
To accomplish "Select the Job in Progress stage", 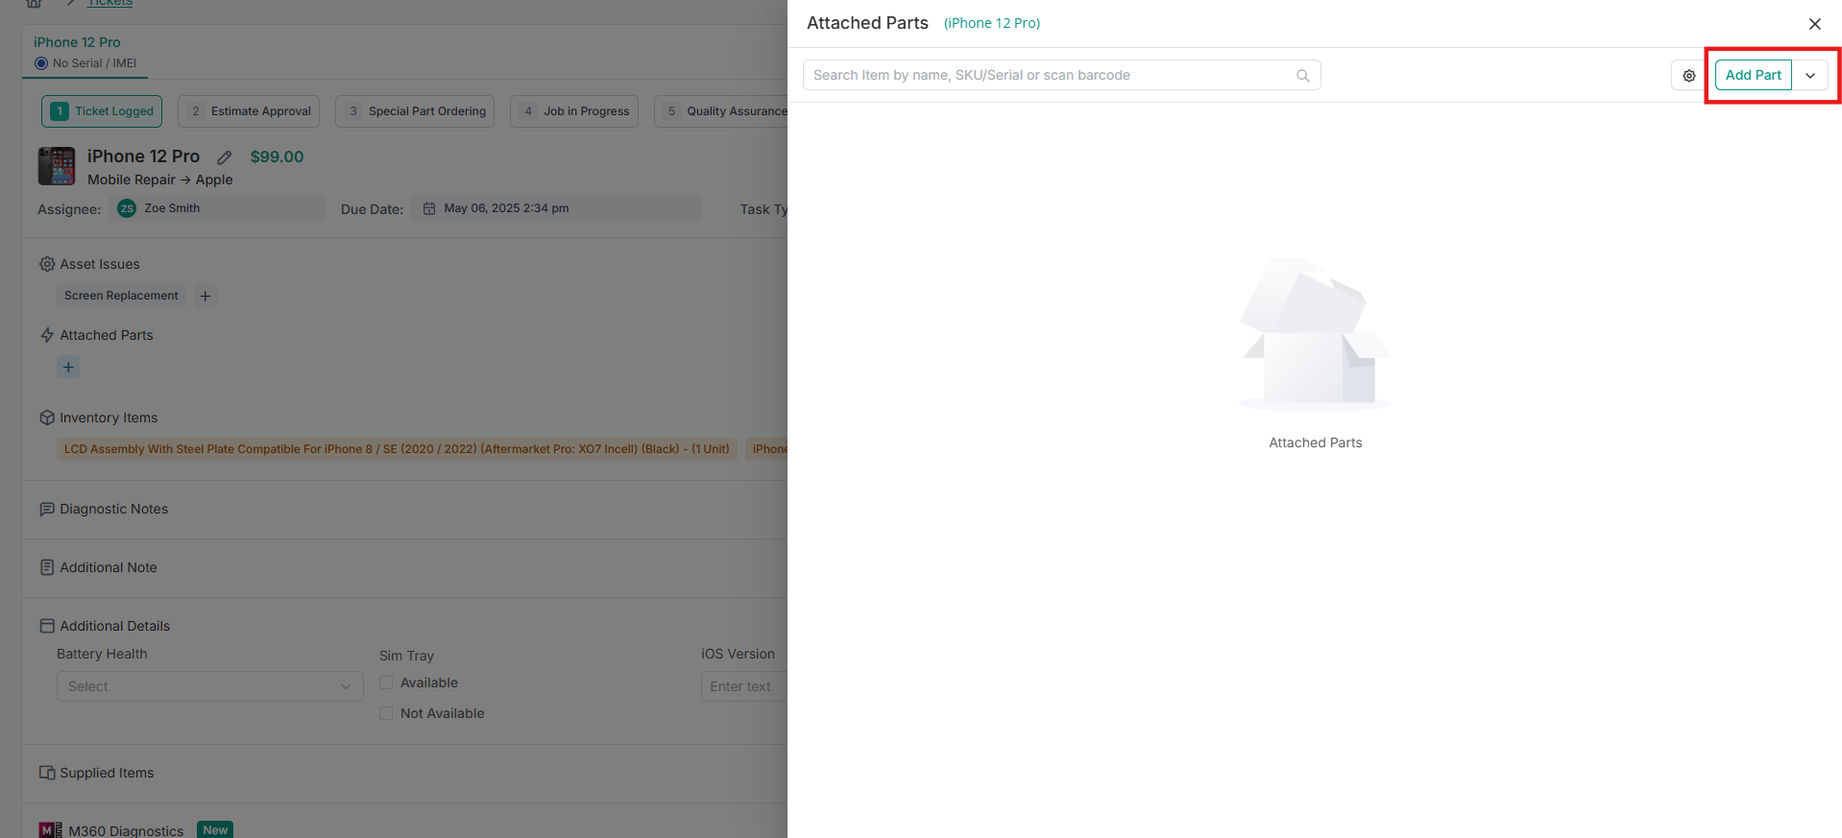I will pyautogui.click(x=574, y=111).
